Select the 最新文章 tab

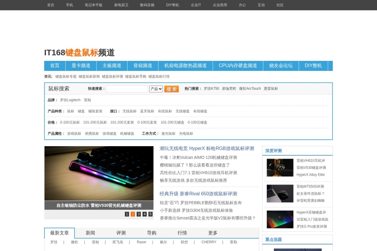(x=59, y=233)
